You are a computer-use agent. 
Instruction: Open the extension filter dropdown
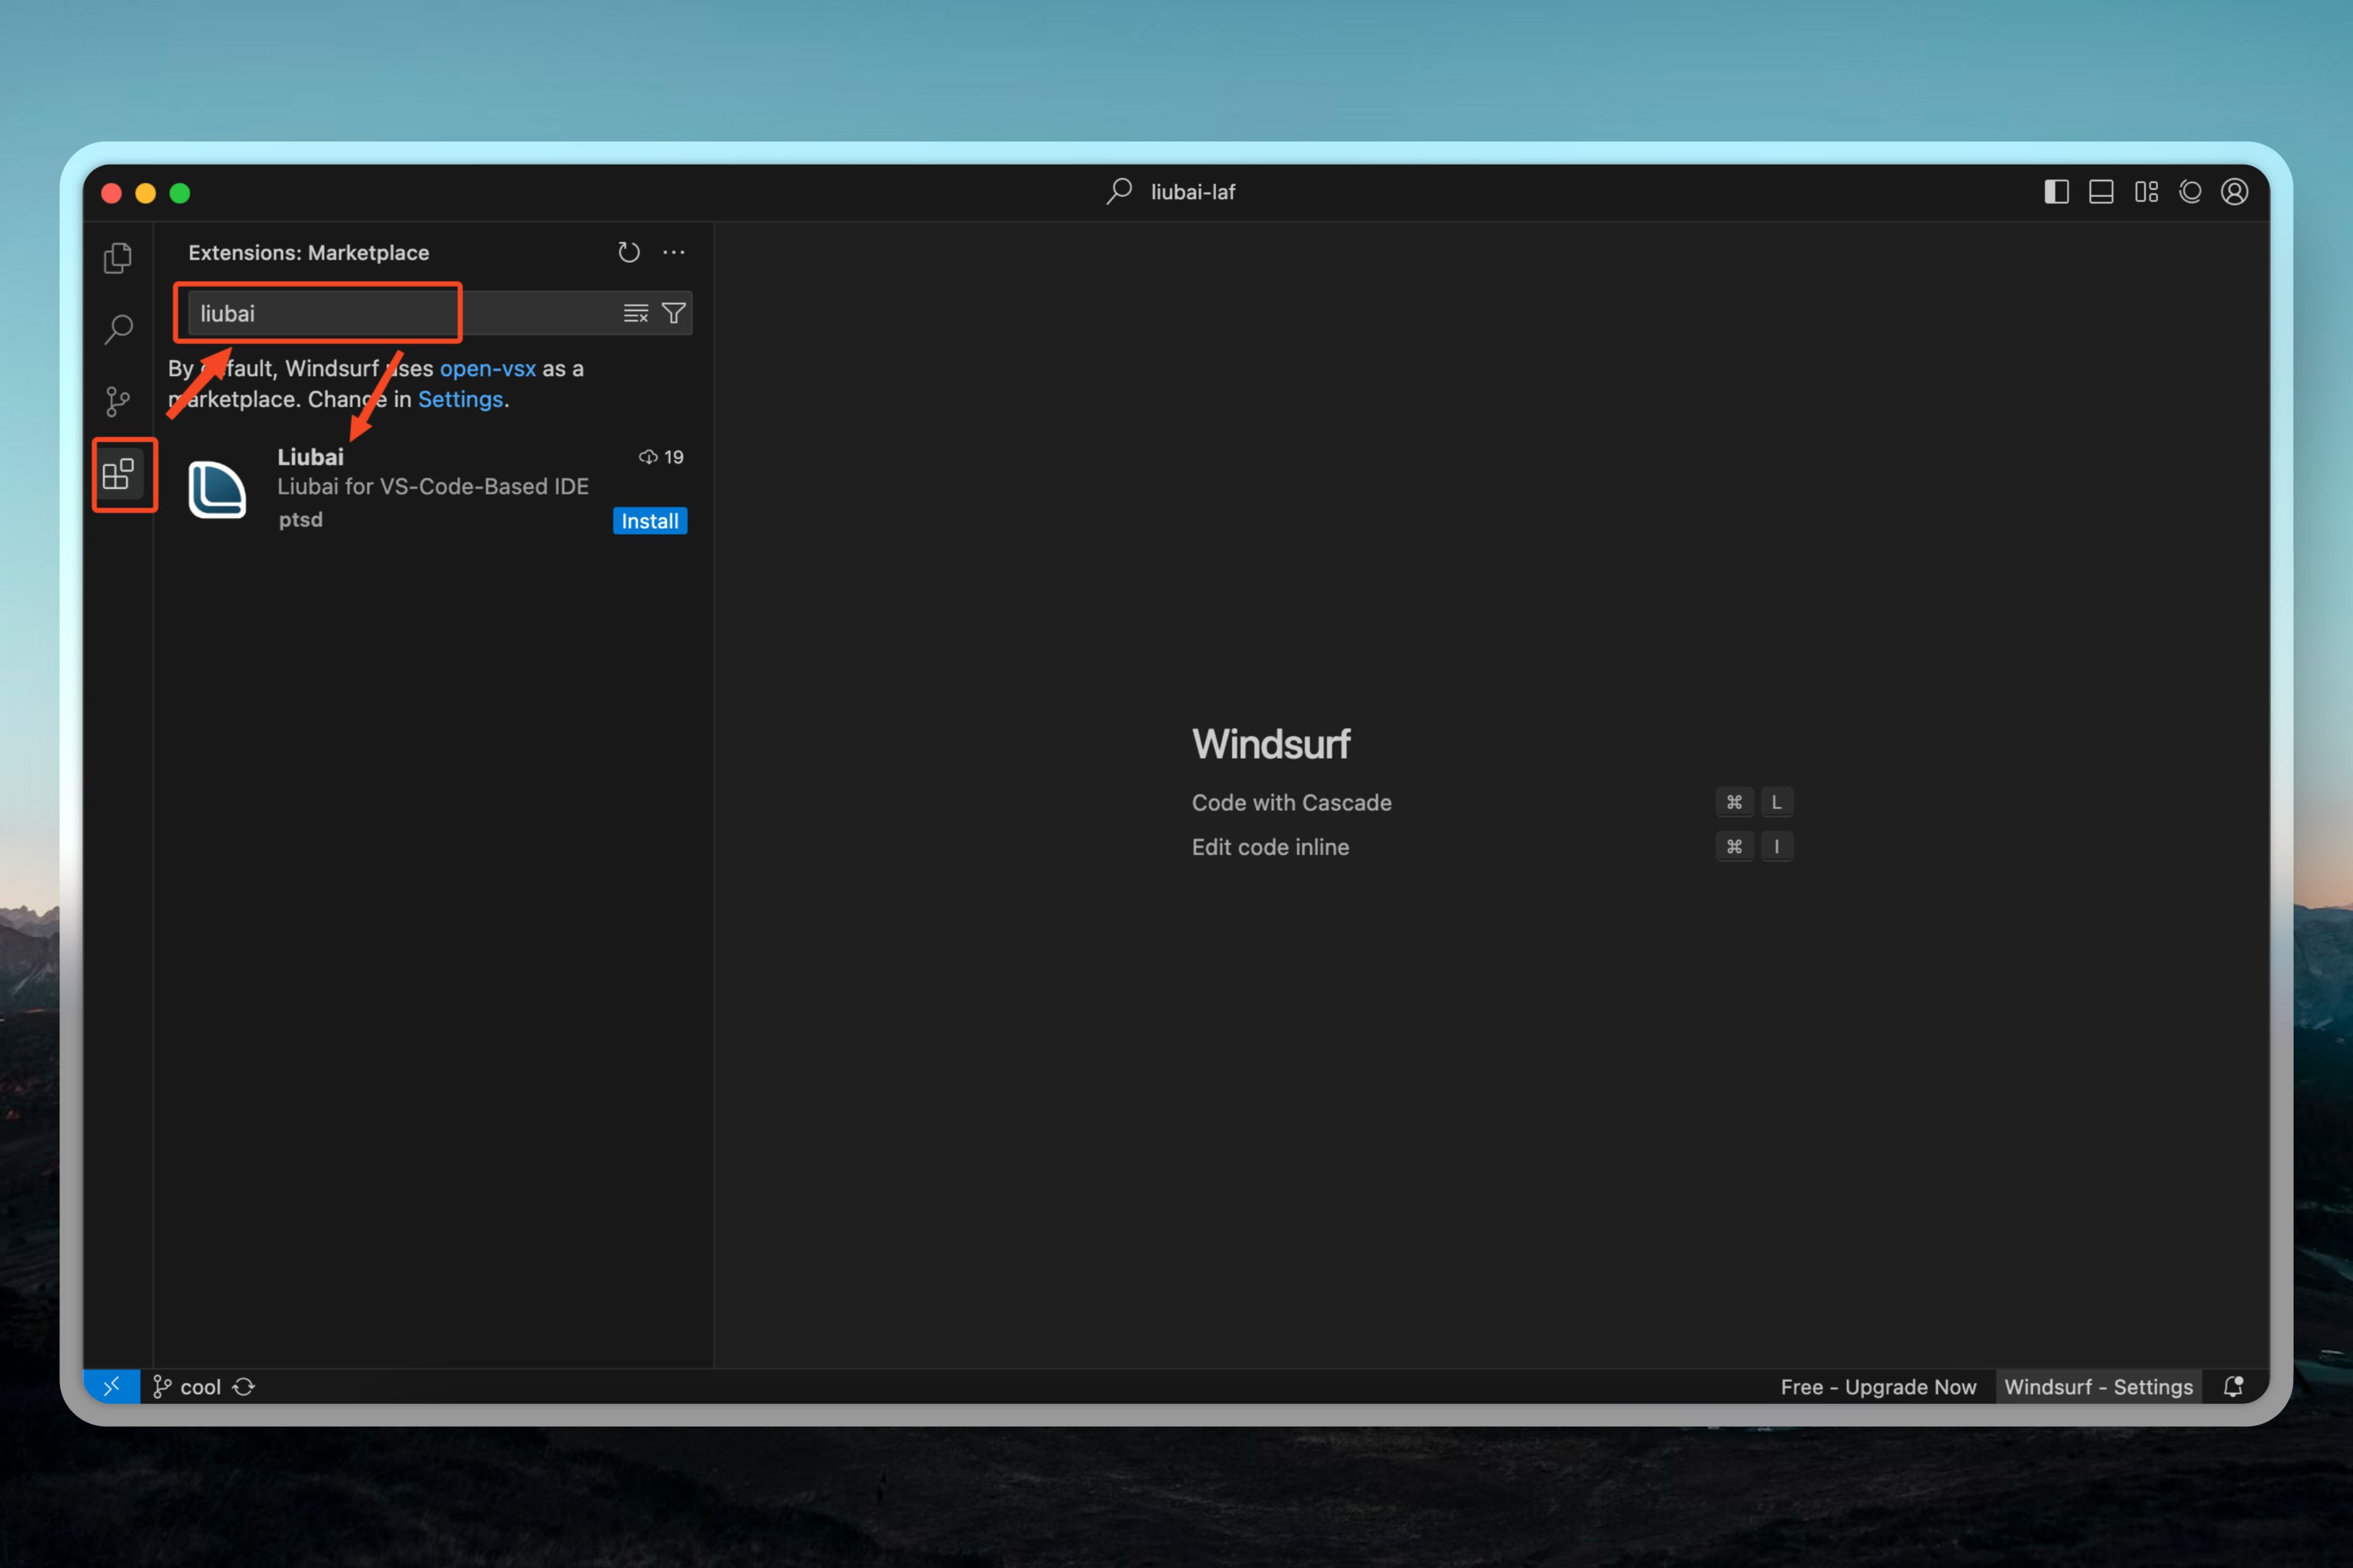674,314
